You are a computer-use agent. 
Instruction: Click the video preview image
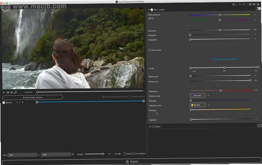(73, 49)
